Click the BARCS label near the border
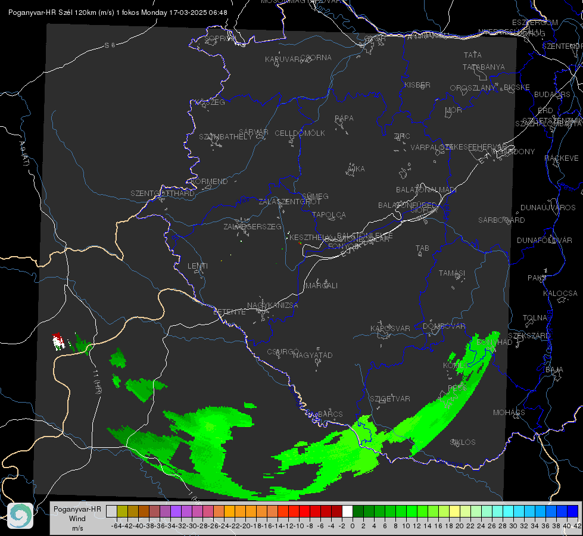The height and width of the screenshot is (536, 583). point(330,415)
